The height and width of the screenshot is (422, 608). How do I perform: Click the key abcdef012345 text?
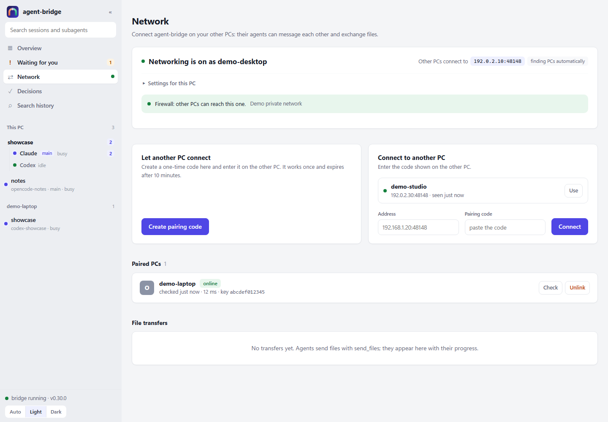click(243, 292)
